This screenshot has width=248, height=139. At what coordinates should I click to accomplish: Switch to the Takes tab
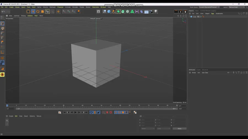click(x=197, y=11)
